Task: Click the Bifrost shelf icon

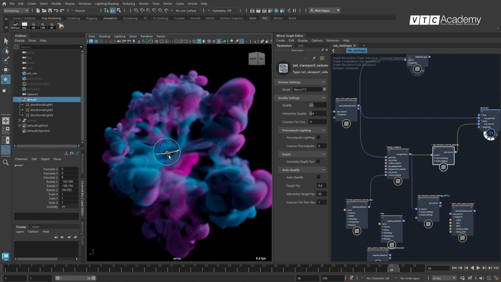Action: (15, 25)
